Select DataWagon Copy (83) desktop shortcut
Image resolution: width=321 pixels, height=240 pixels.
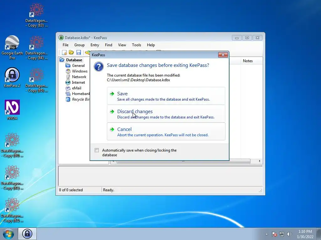pos(36,15)
